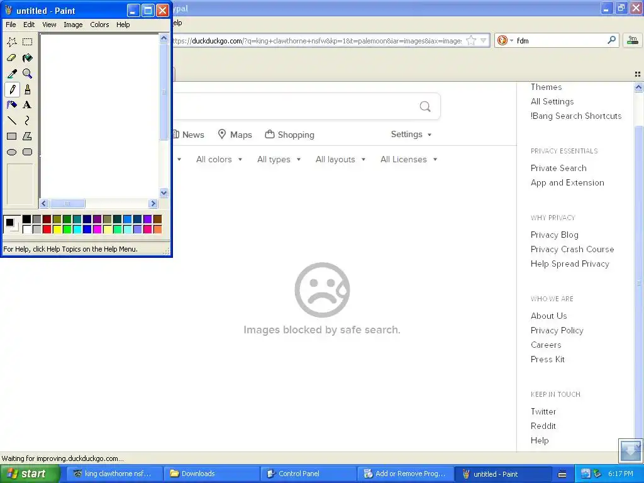The height and width of the screenshot is (483, 644).
Task: Open the keyboard icon in the taskbar
Action: [x=562, y=474]
